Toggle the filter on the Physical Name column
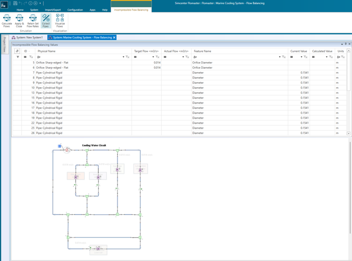Viewport: 352px width, 261px height. point(127,57)
